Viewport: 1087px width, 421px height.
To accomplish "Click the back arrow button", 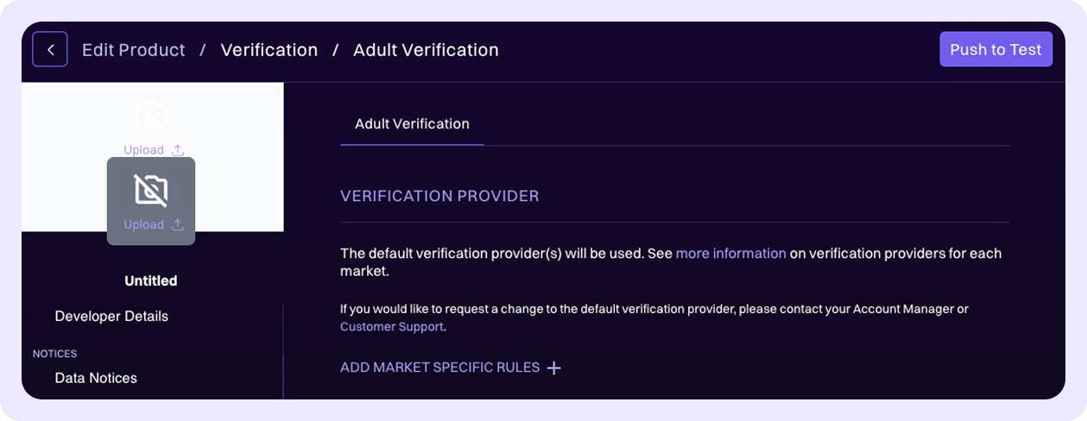I will pyautogui.click(x=50, y=49).
